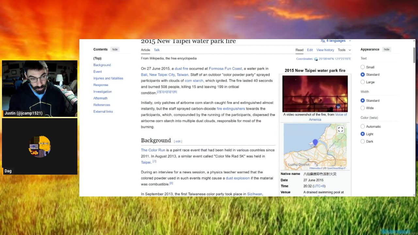This screenshot has width=418, height=235.
Task: Select the Small text size option
Action: [362, 67]
